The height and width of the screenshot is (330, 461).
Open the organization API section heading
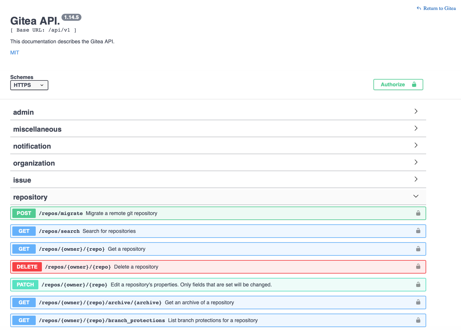coord(34,163)
